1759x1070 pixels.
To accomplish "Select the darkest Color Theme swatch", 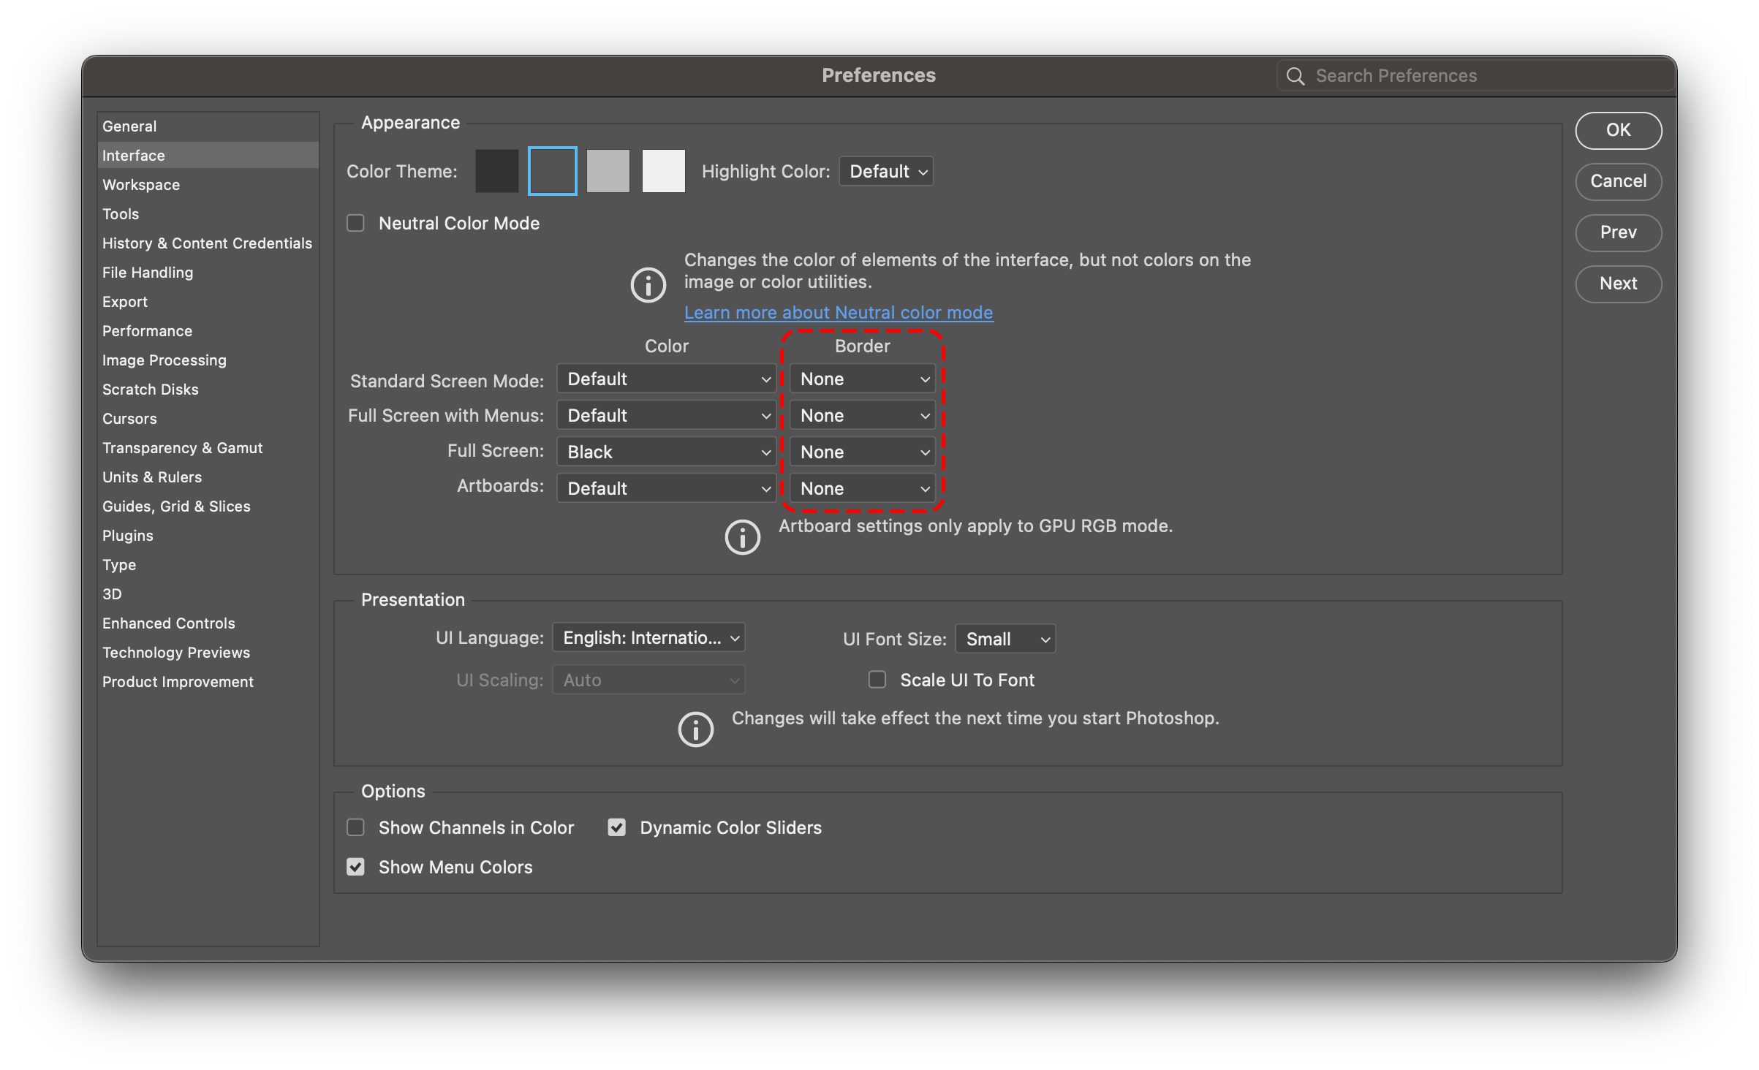I will click(x=496, y=171).
